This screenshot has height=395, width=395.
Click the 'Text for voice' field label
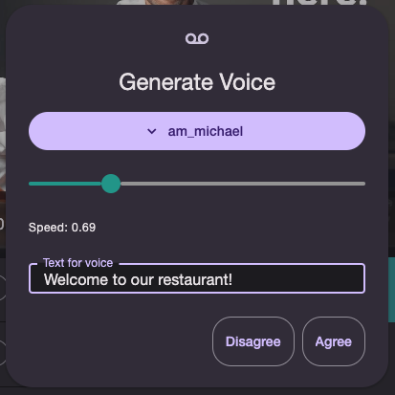click(x=78, y=263)
